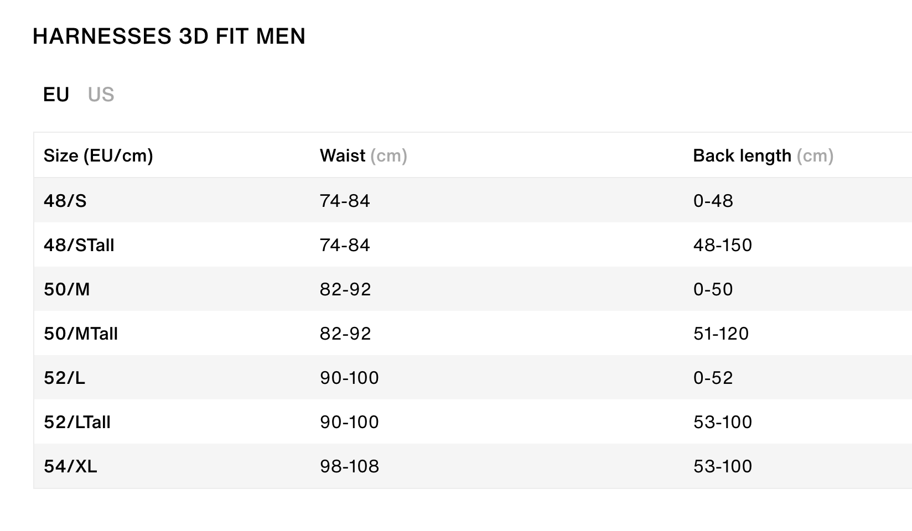Image resolution: width=912 pixels, height=531 pixels.
Task: Click the 48-150 back length value
Action: [x=722, y=244]
